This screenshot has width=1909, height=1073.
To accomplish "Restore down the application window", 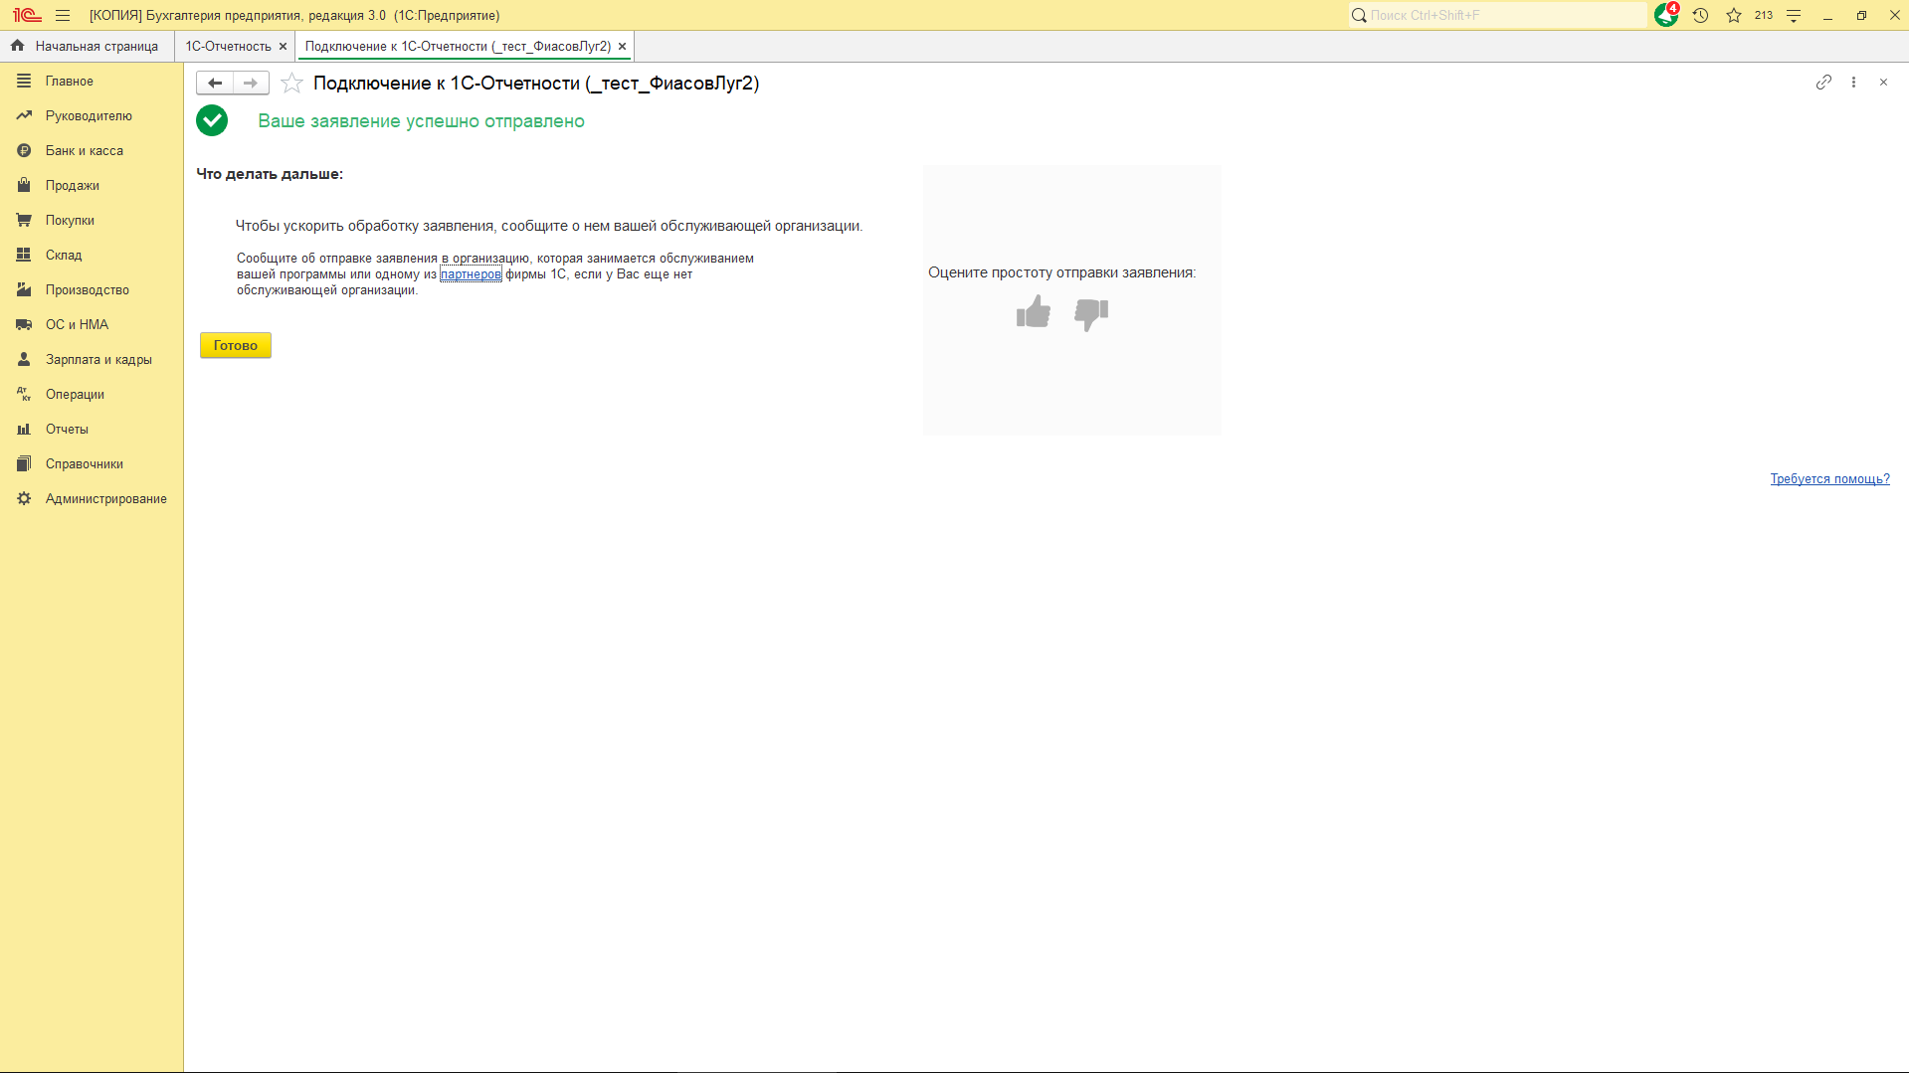I will click(x=1861, y=15).
